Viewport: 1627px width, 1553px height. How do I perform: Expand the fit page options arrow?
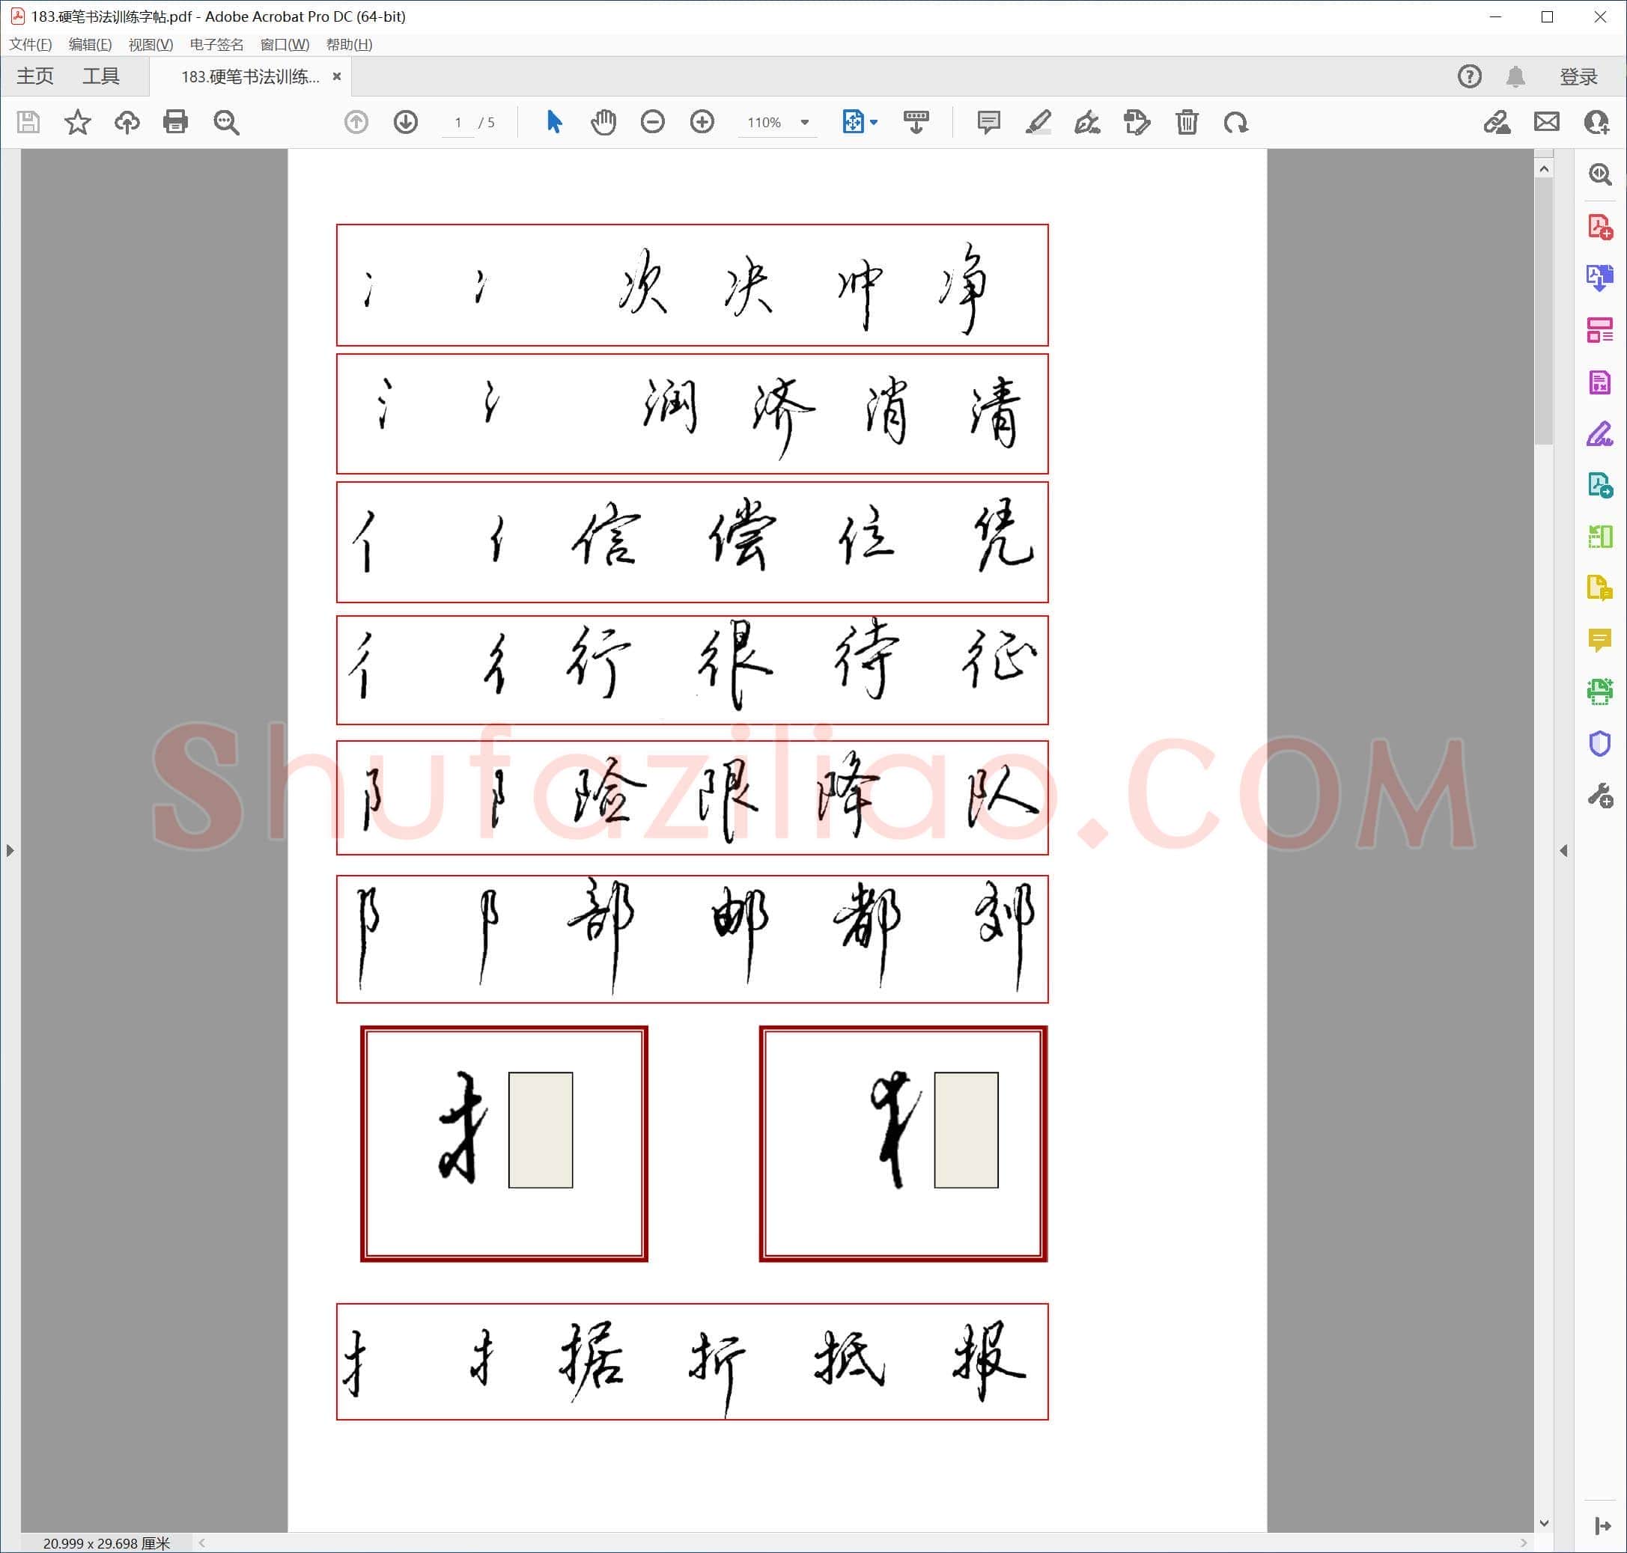[x=874, y=123]
